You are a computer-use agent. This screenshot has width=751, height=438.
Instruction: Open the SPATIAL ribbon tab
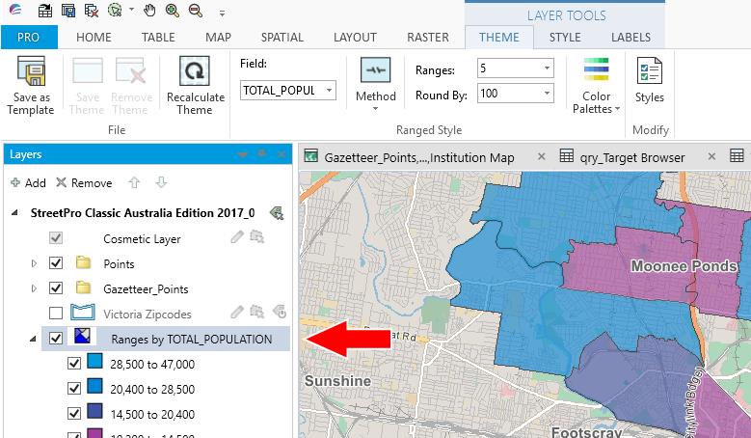tap(282, 38)
